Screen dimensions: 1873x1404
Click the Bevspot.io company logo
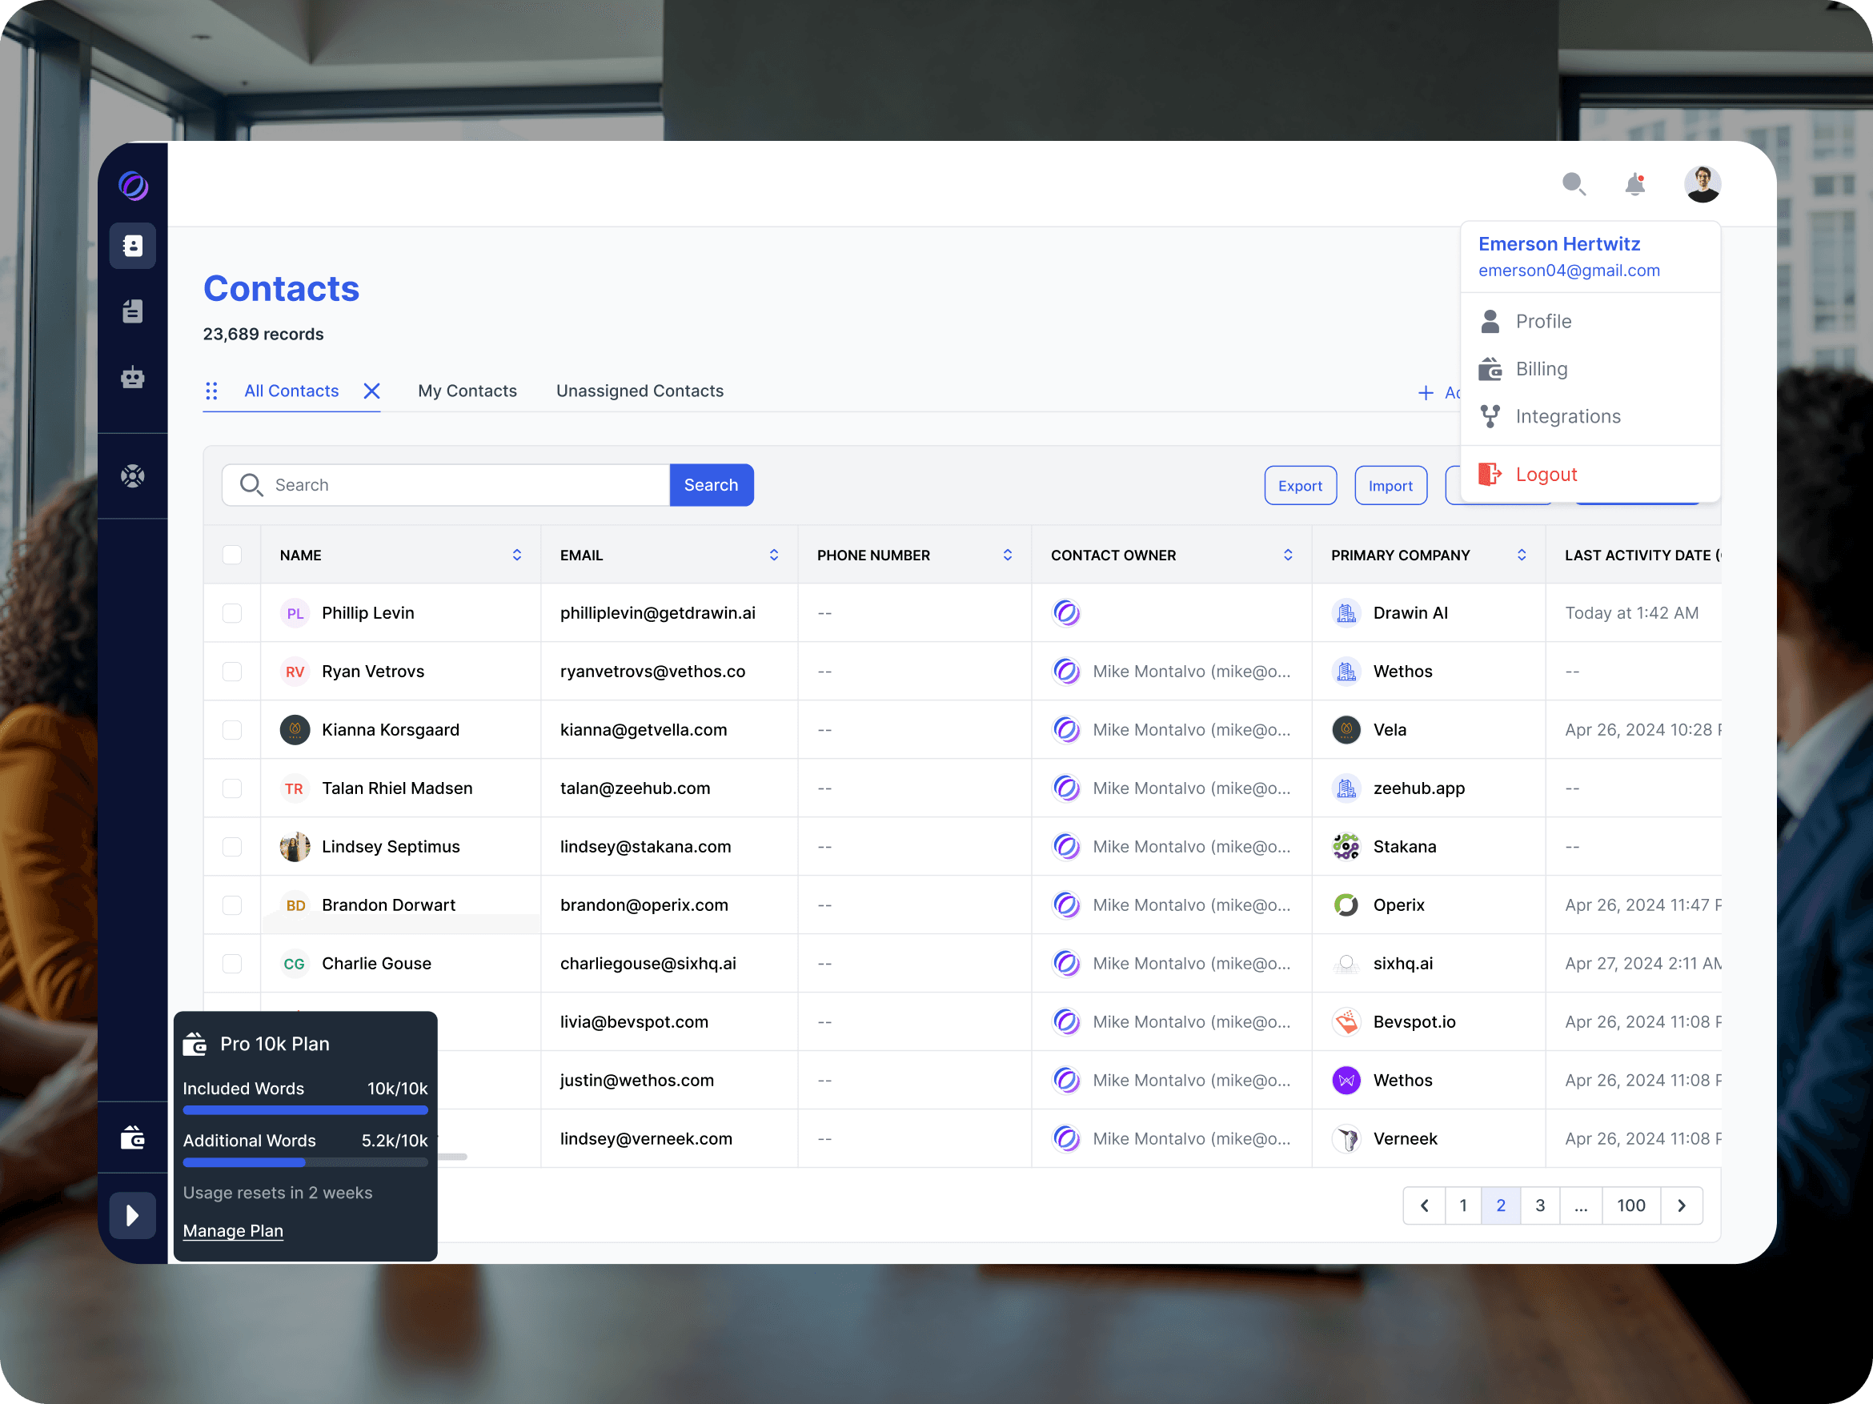1346,1022
